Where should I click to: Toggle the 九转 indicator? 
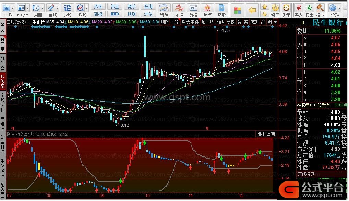coord(175,22)
